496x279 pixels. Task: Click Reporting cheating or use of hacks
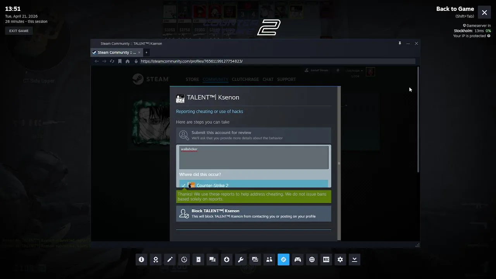coord(210,112)
